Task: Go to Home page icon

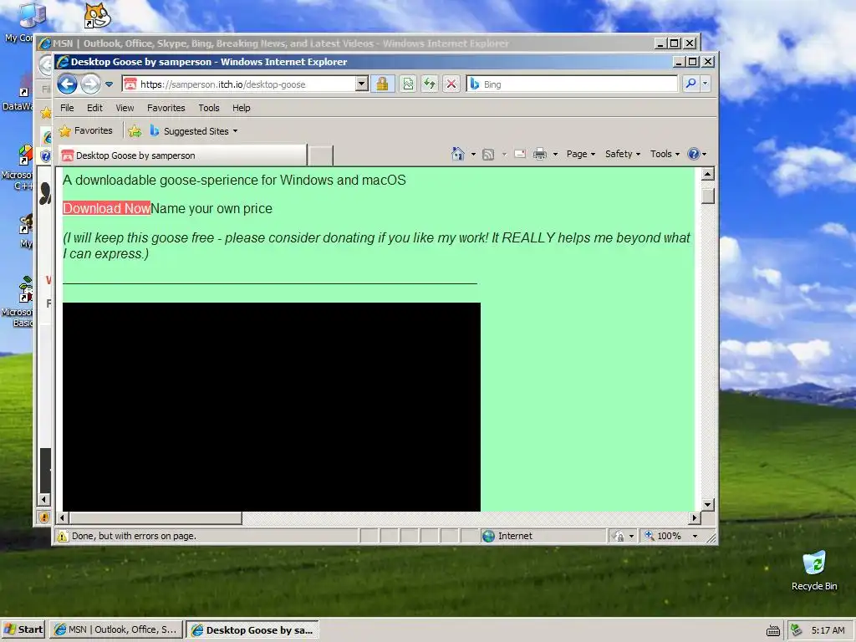Action: click(x=457, y=154)
